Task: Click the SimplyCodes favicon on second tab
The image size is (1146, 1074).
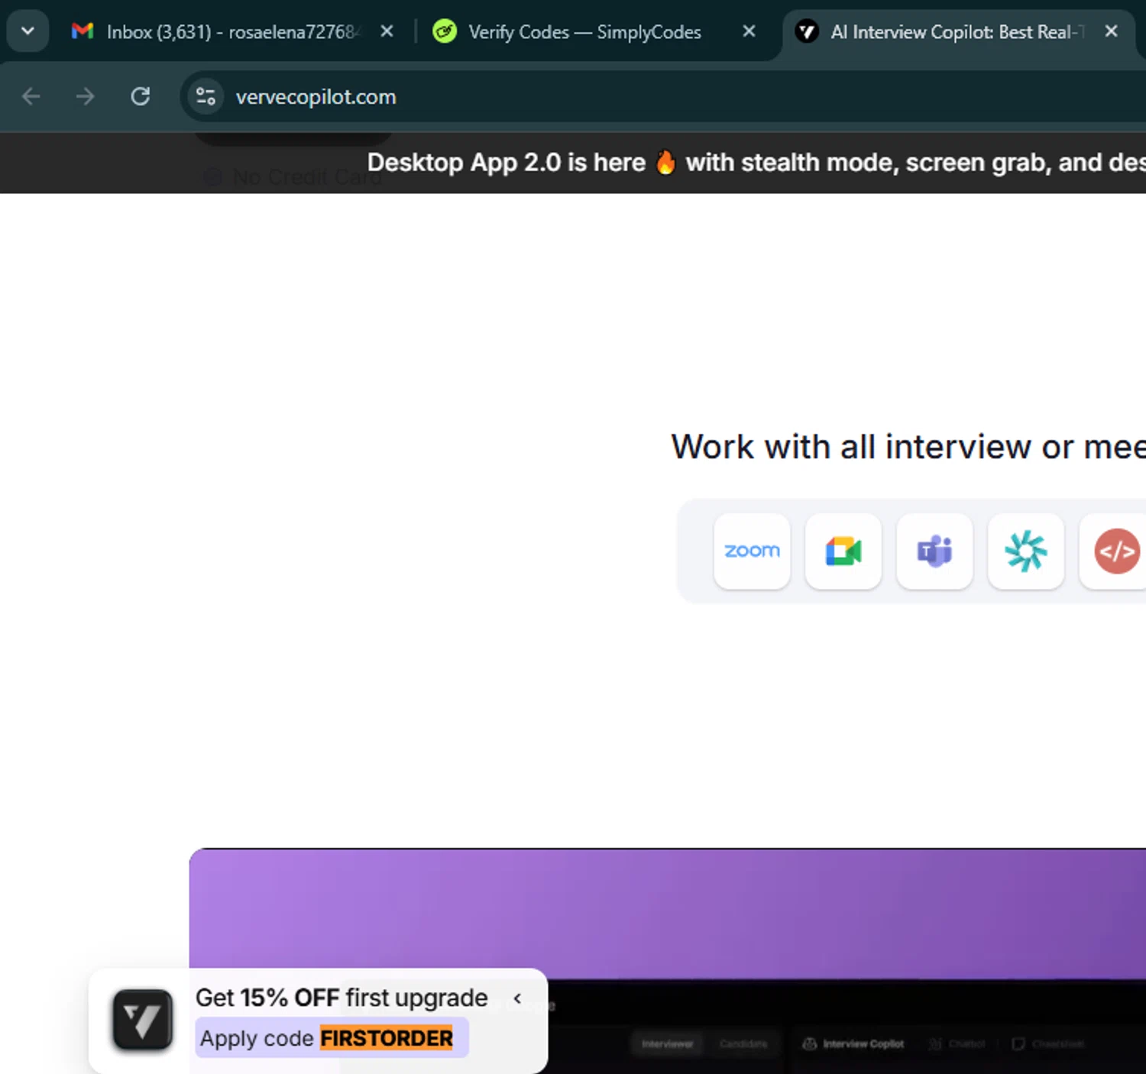Action: point(444,31)
